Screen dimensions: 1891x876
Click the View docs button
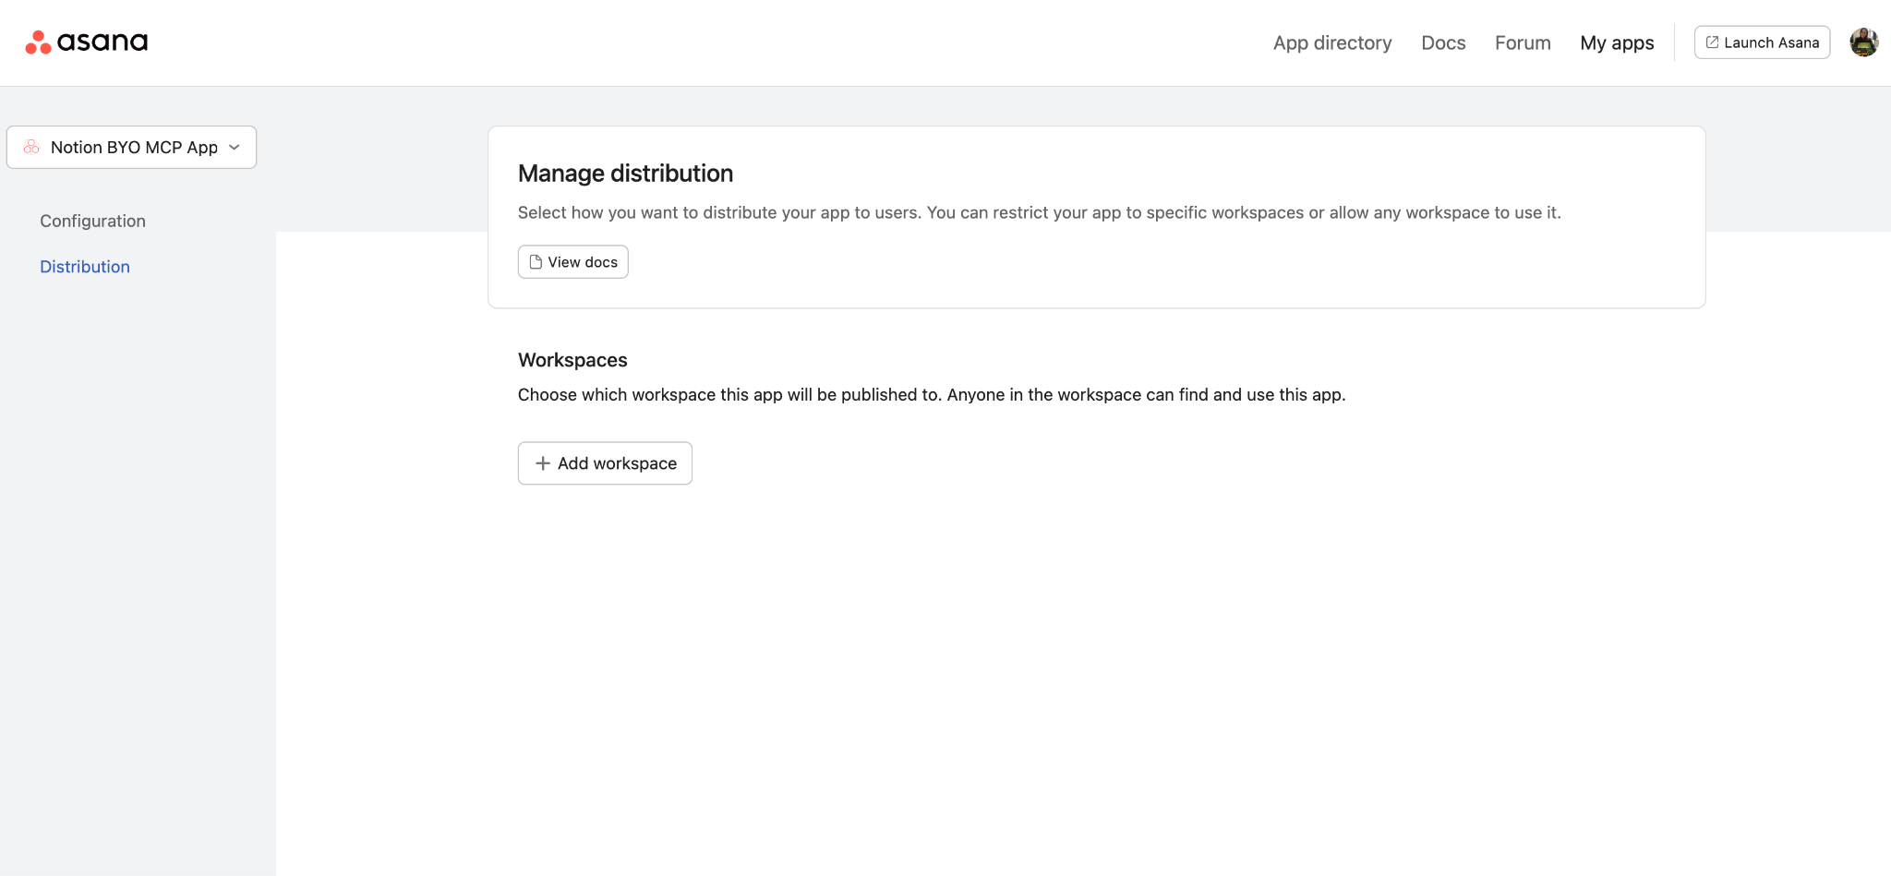point(573,262)
